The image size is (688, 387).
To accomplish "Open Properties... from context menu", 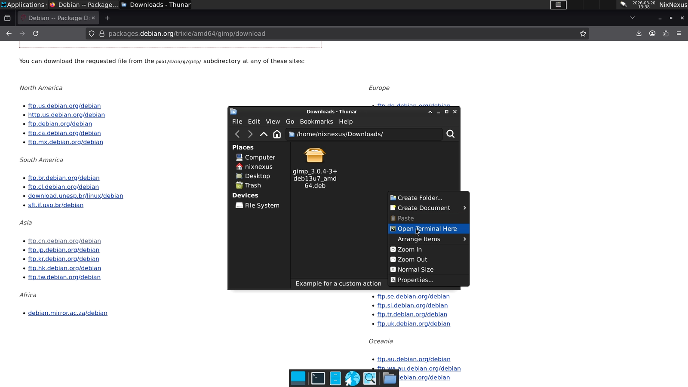I will pyautogui.click(x=428, y=280).
